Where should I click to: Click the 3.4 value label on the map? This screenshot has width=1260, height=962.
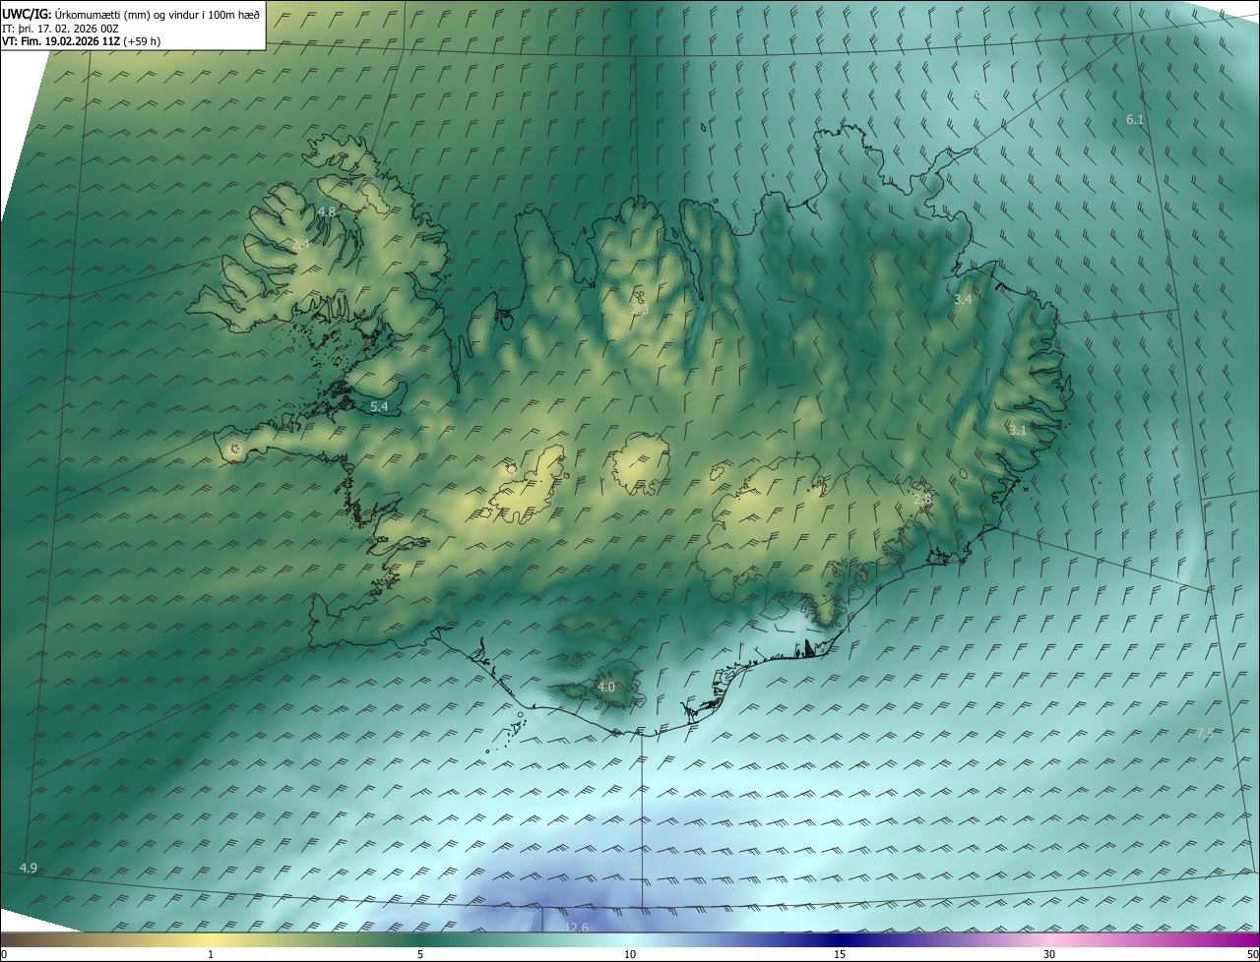pos(963,299)
